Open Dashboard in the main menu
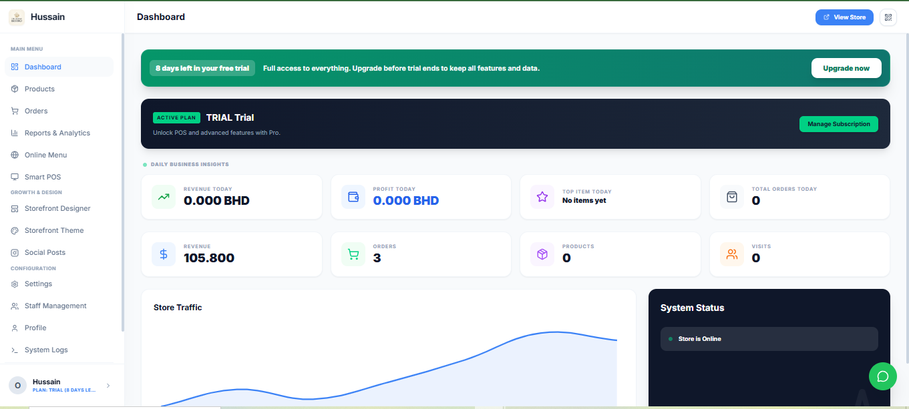The width and height of the screenshot is (909, 409). pos(59,67)
